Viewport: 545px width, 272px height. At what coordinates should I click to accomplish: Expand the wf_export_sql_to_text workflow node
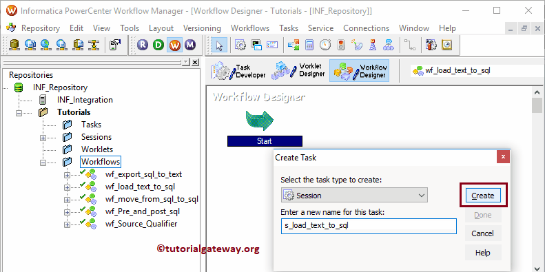click(x=67, y=175)
